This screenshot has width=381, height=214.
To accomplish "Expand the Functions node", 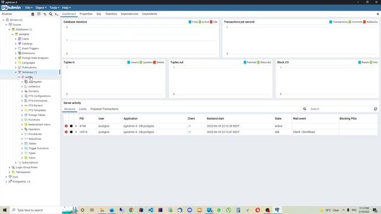I will click(x=22, y=119).
